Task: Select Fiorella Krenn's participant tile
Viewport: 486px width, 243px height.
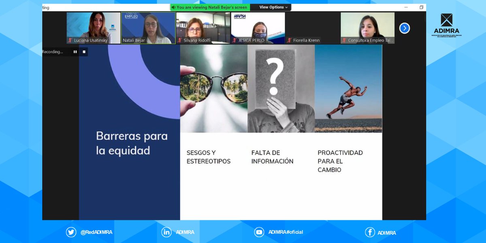Action: 313,28
